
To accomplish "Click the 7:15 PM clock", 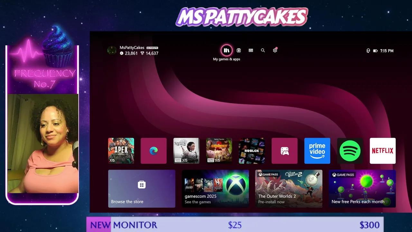I will click(x=387, y=51).
